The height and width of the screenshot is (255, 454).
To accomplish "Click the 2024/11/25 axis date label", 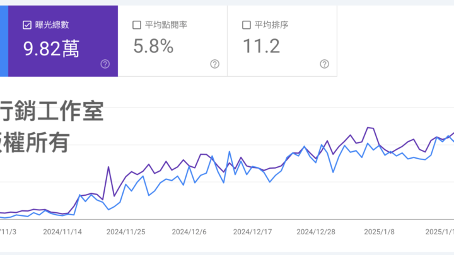I will point(125,231).
